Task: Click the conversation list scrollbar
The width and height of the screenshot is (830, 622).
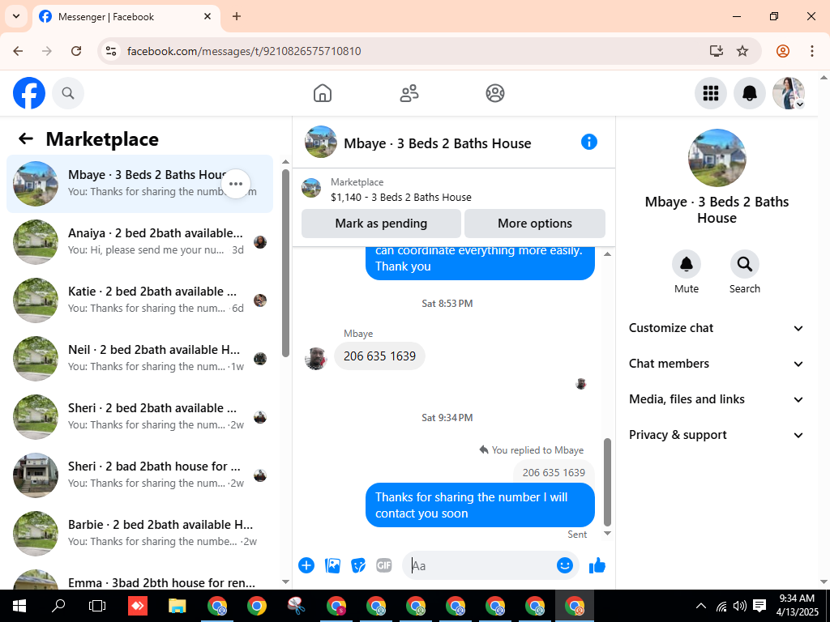Action: 285,263
